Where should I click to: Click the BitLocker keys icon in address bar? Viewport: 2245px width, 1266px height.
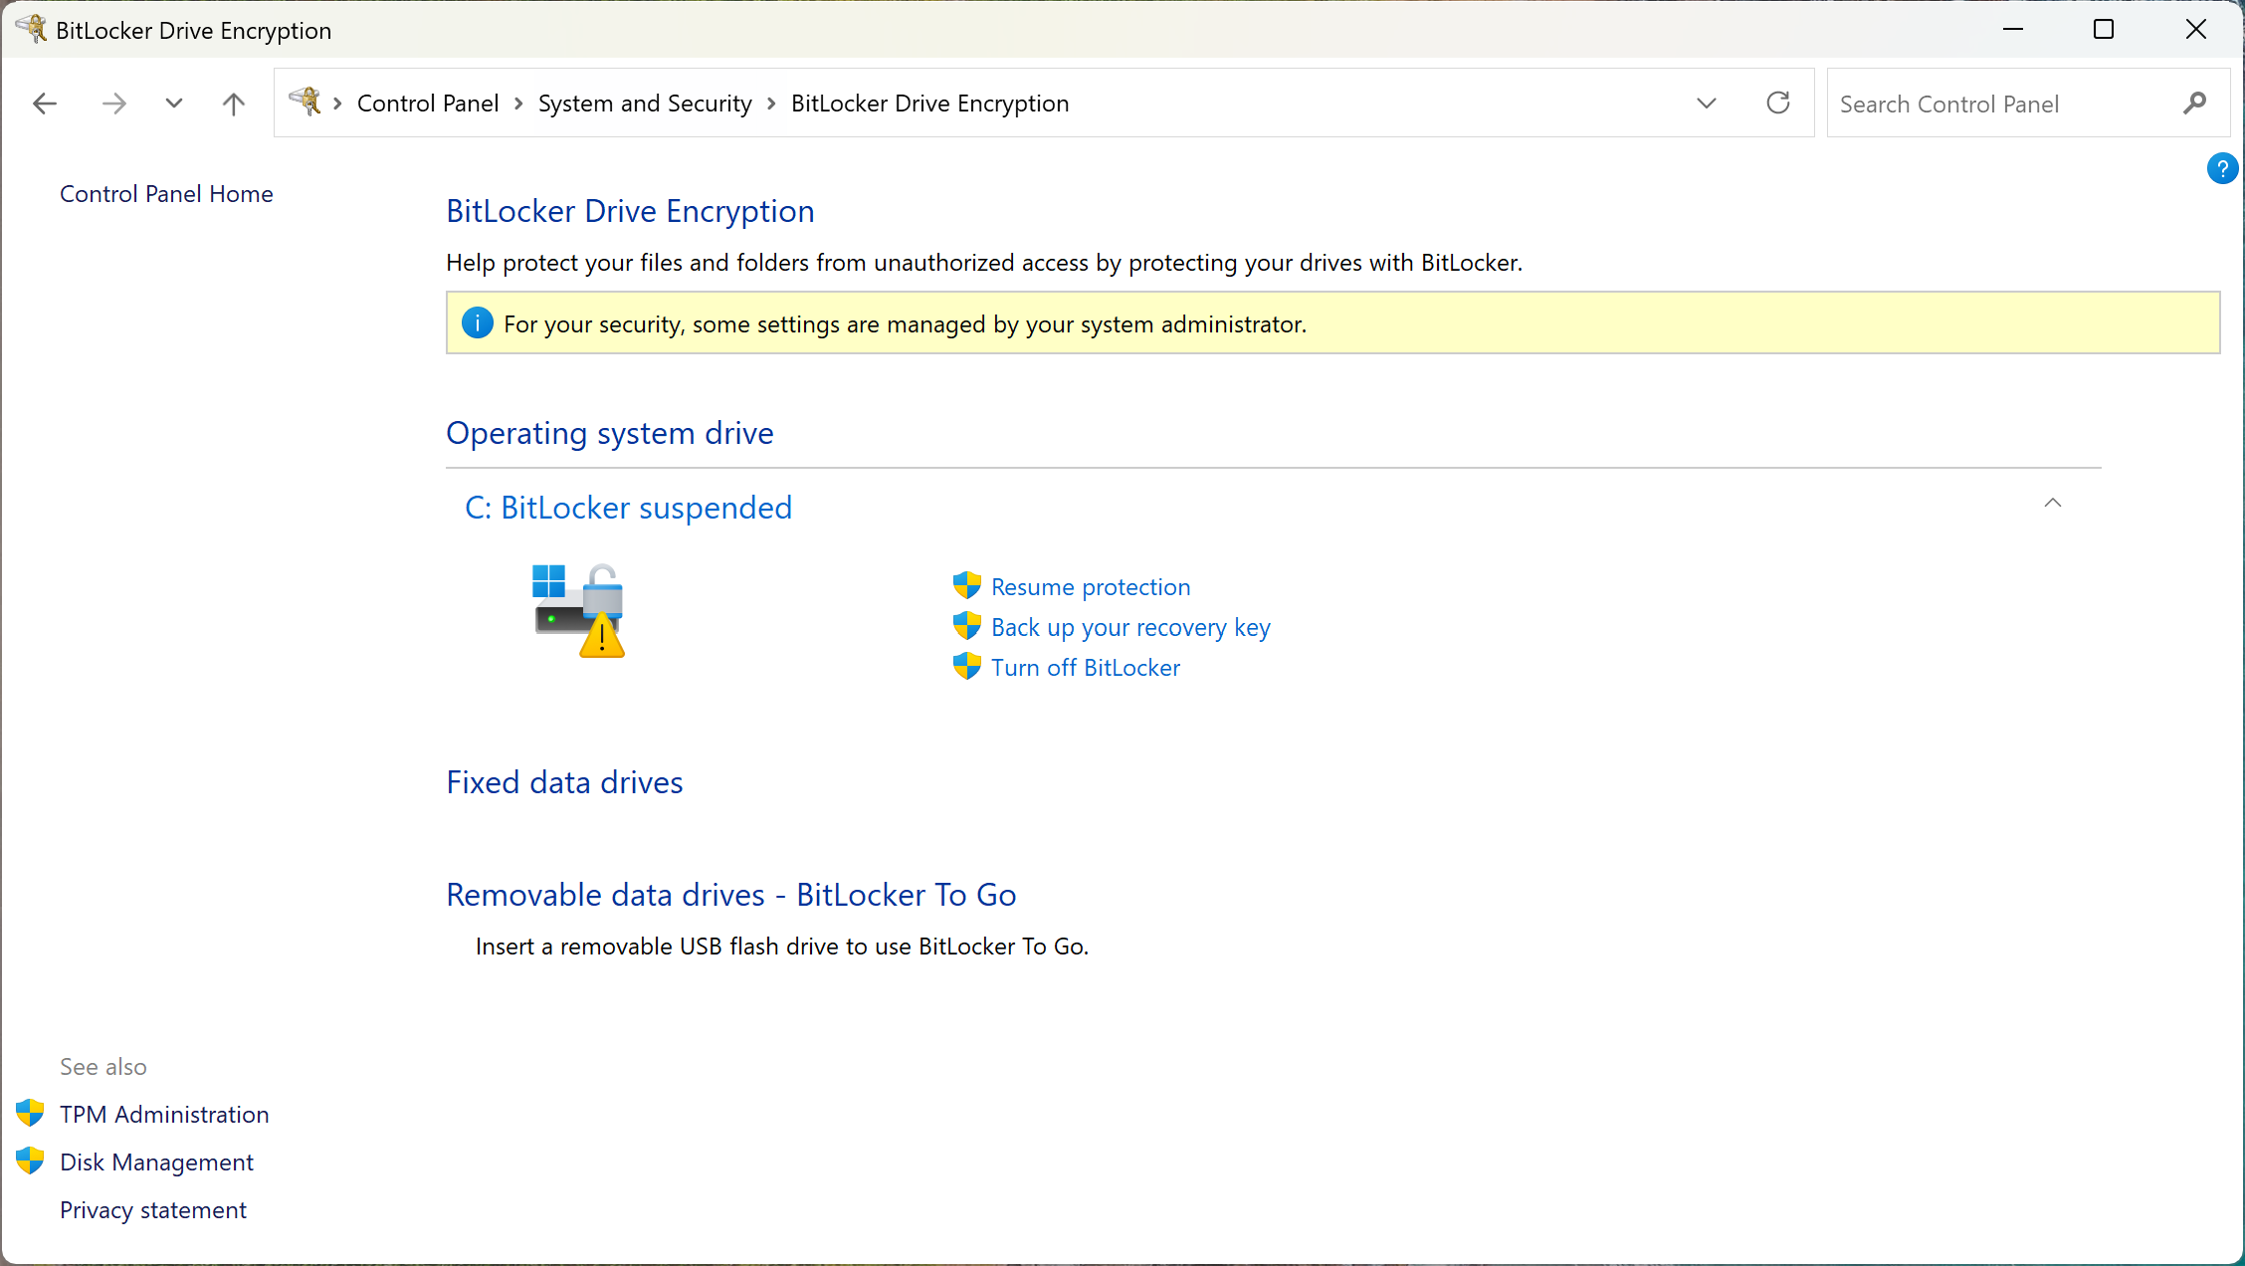305,102
